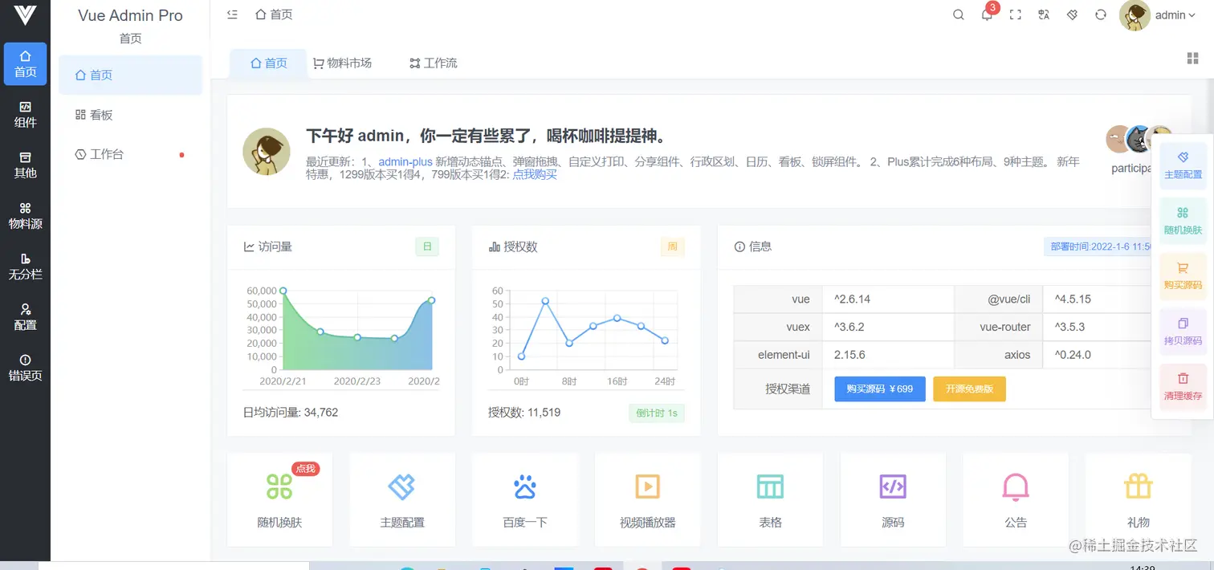Open the 礼物 shortcut card

click(1139, 499)
